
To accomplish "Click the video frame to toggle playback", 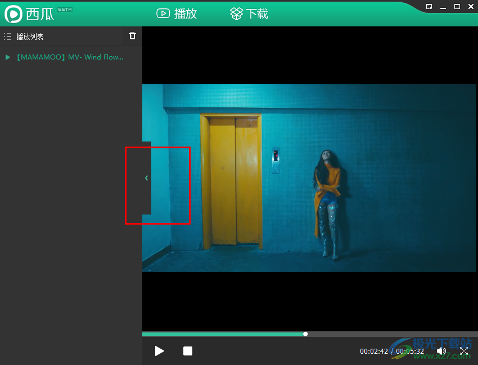I will [309, 178].
